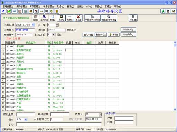The image size is (177, 132).
Task: Select row 01010002 盐酸环丙沙星
Action: tap(60, 50)
